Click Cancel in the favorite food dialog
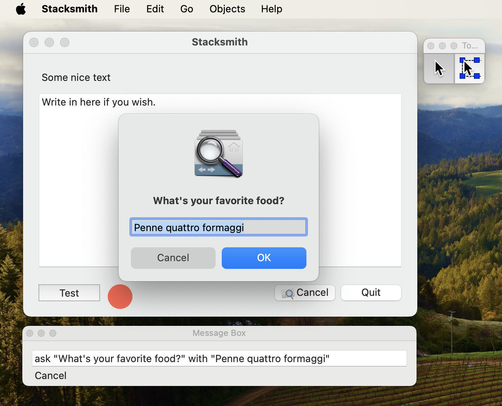Screen dimensions: 502x406 coord(173,258)
